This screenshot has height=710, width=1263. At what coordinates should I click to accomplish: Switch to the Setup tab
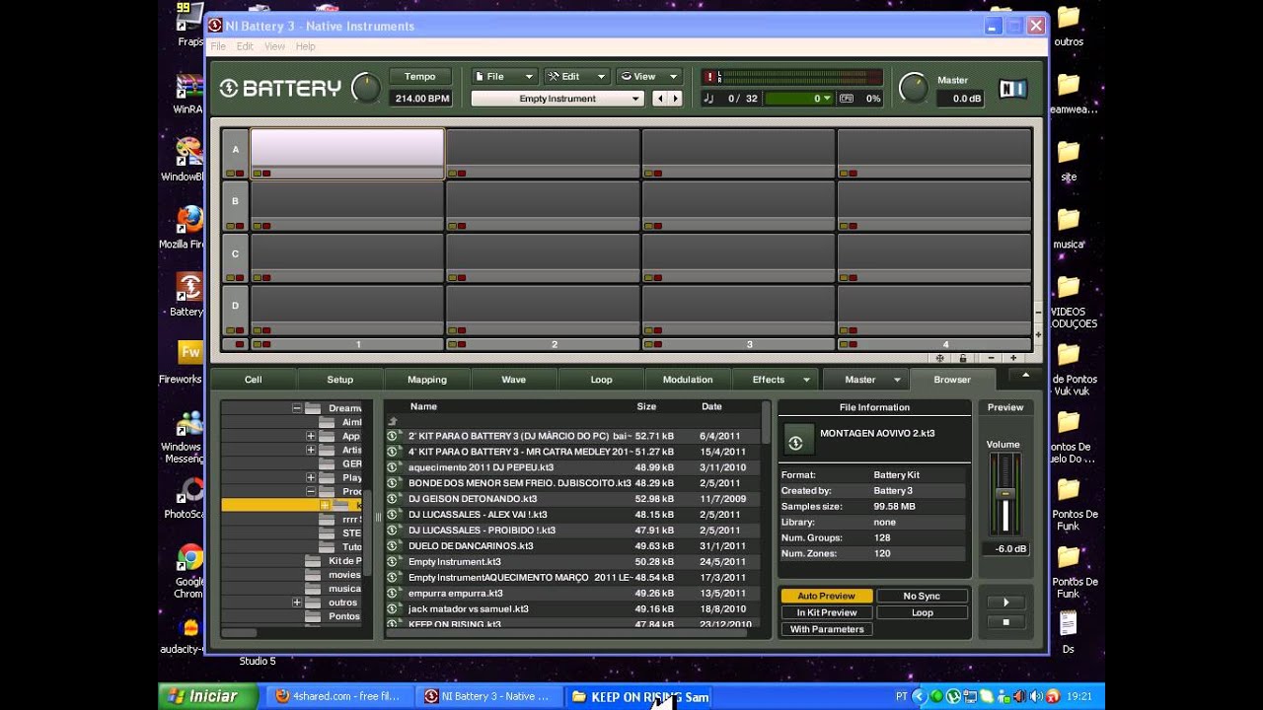point(339,380)
